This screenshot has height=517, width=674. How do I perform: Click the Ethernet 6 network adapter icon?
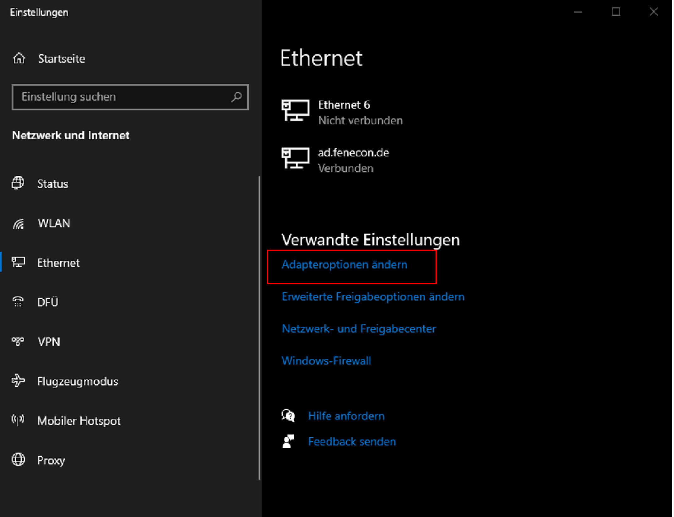(x=296, y=110)
